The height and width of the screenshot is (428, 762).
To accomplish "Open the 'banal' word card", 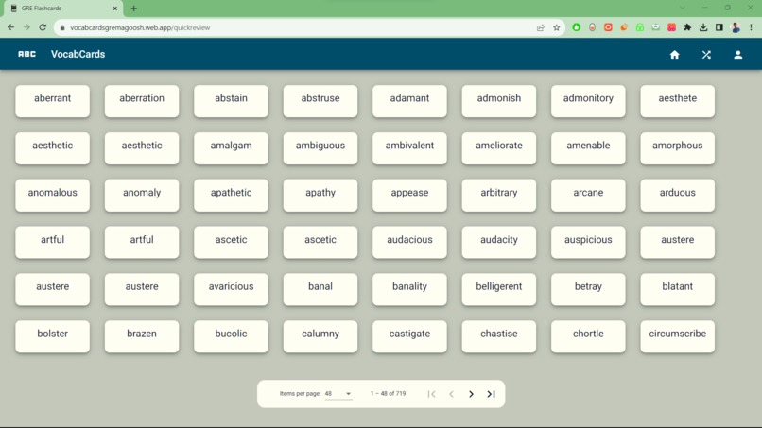I will pos(320,289).
